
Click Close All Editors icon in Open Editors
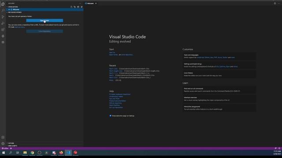[x=82, y=7]
